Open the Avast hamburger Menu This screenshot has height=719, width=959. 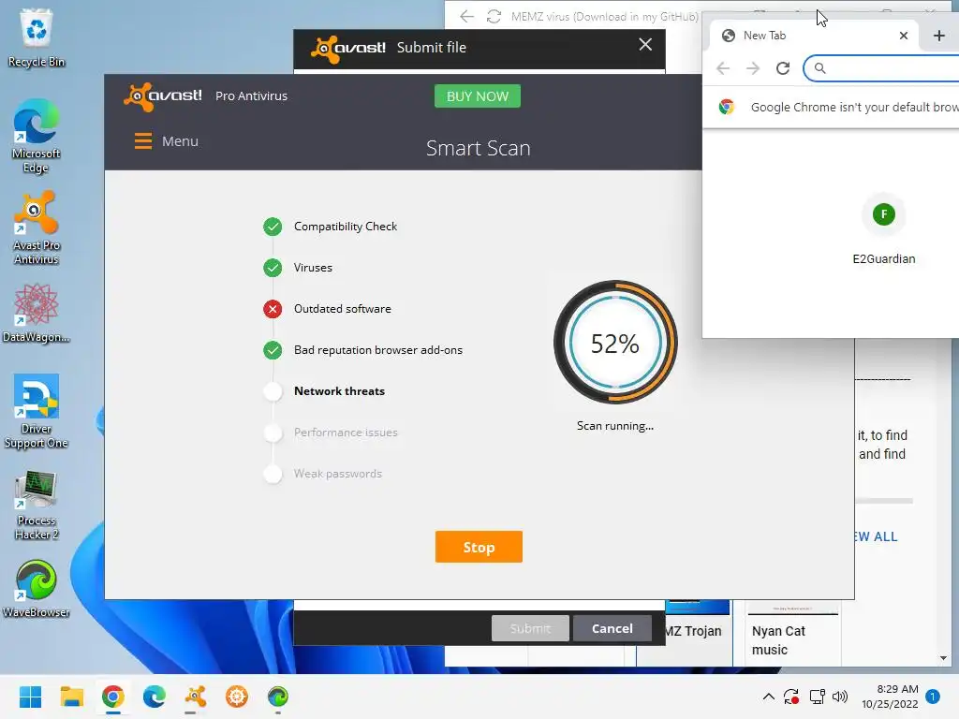[167, 141]
